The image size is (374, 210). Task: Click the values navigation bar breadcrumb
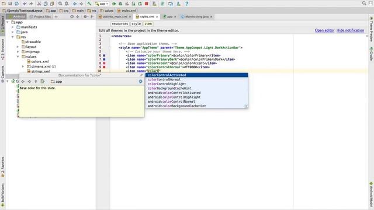[106, 10]
